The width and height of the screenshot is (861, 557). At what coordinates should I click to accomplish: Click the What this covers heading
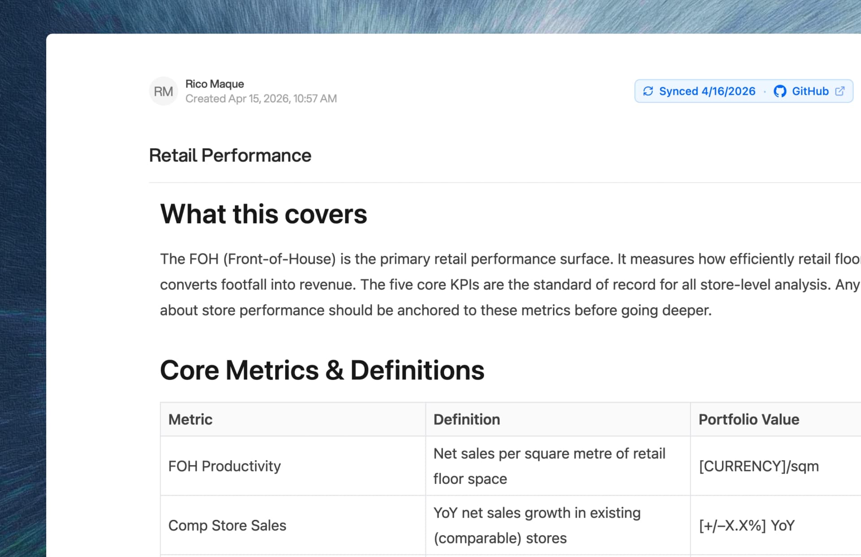264,214
